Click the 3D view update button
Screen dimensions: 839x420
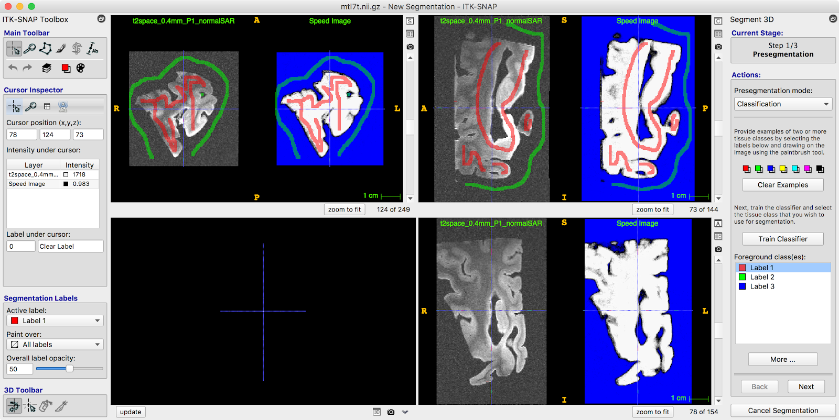(x=131, y=412)
